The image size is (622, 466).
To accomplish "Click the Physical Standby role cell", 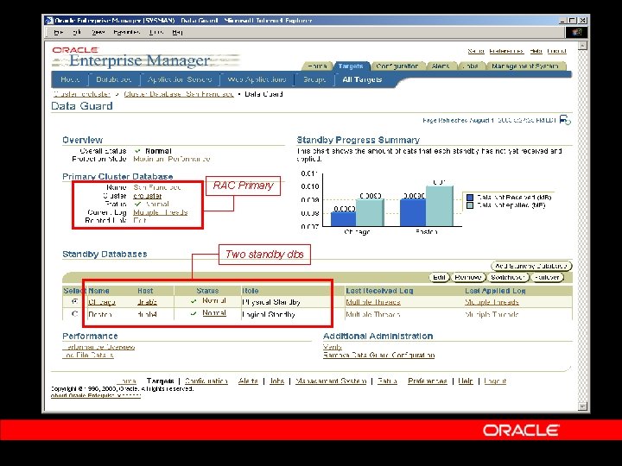I will click(x=271, y=302).
